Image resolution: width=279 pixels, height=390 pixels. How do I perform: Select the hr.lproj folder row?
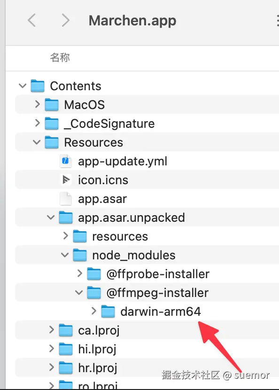pos(147,367)
